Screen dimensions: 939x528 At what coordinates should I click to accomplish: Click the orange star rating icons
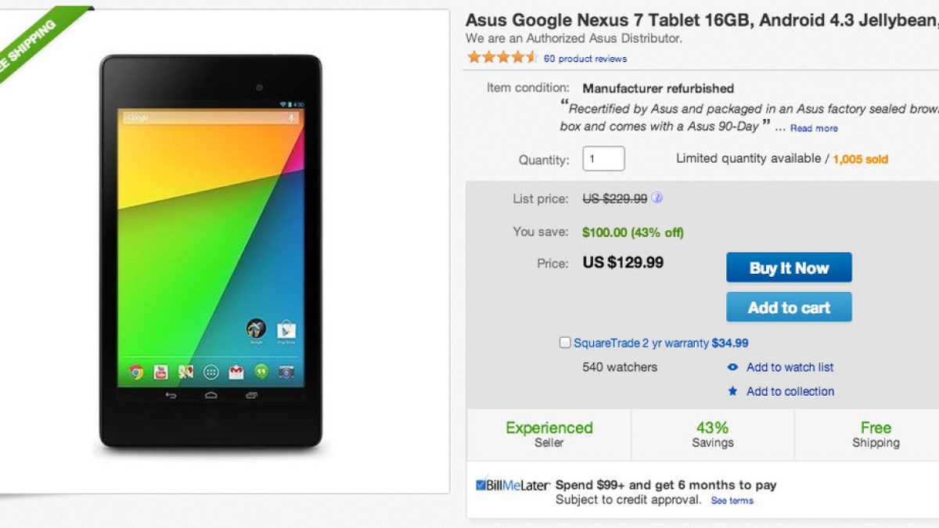502,57
